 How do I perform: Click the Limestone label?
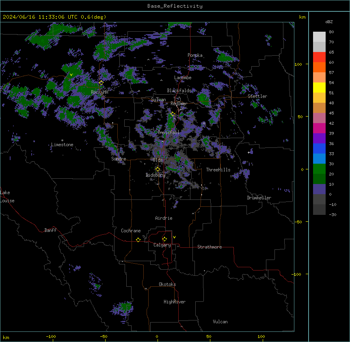[62, 145]
